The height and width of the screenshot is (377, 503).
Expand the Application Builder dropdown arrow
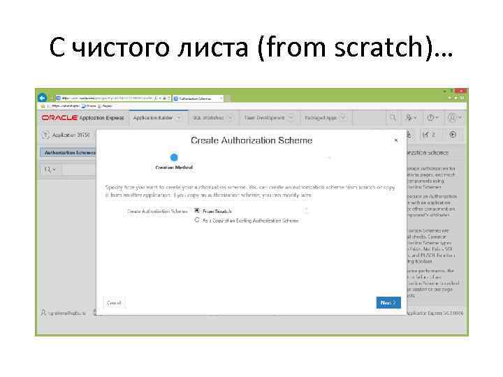179,118
